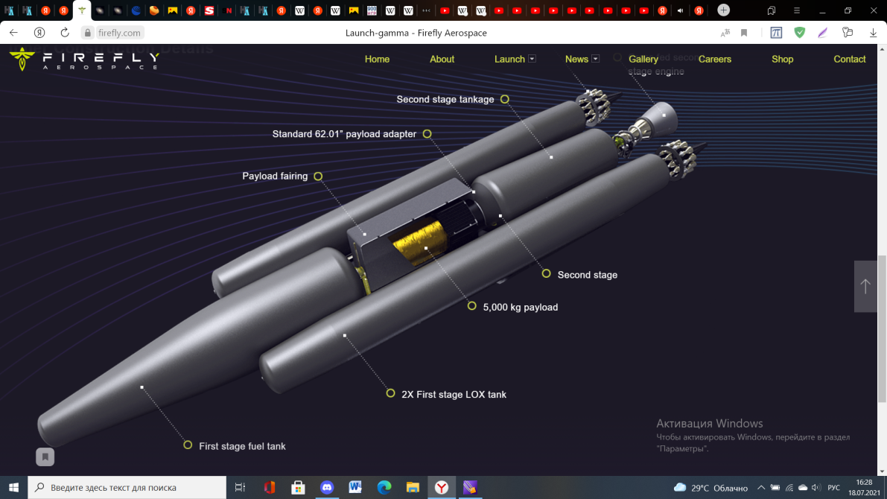Screen dimensions: 887x499
Task: Open a new browser tab
Action: (x=723, y=10)
